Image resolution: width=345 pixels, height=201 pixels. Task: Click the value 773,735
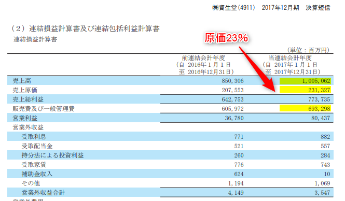(x=319, y=99)
